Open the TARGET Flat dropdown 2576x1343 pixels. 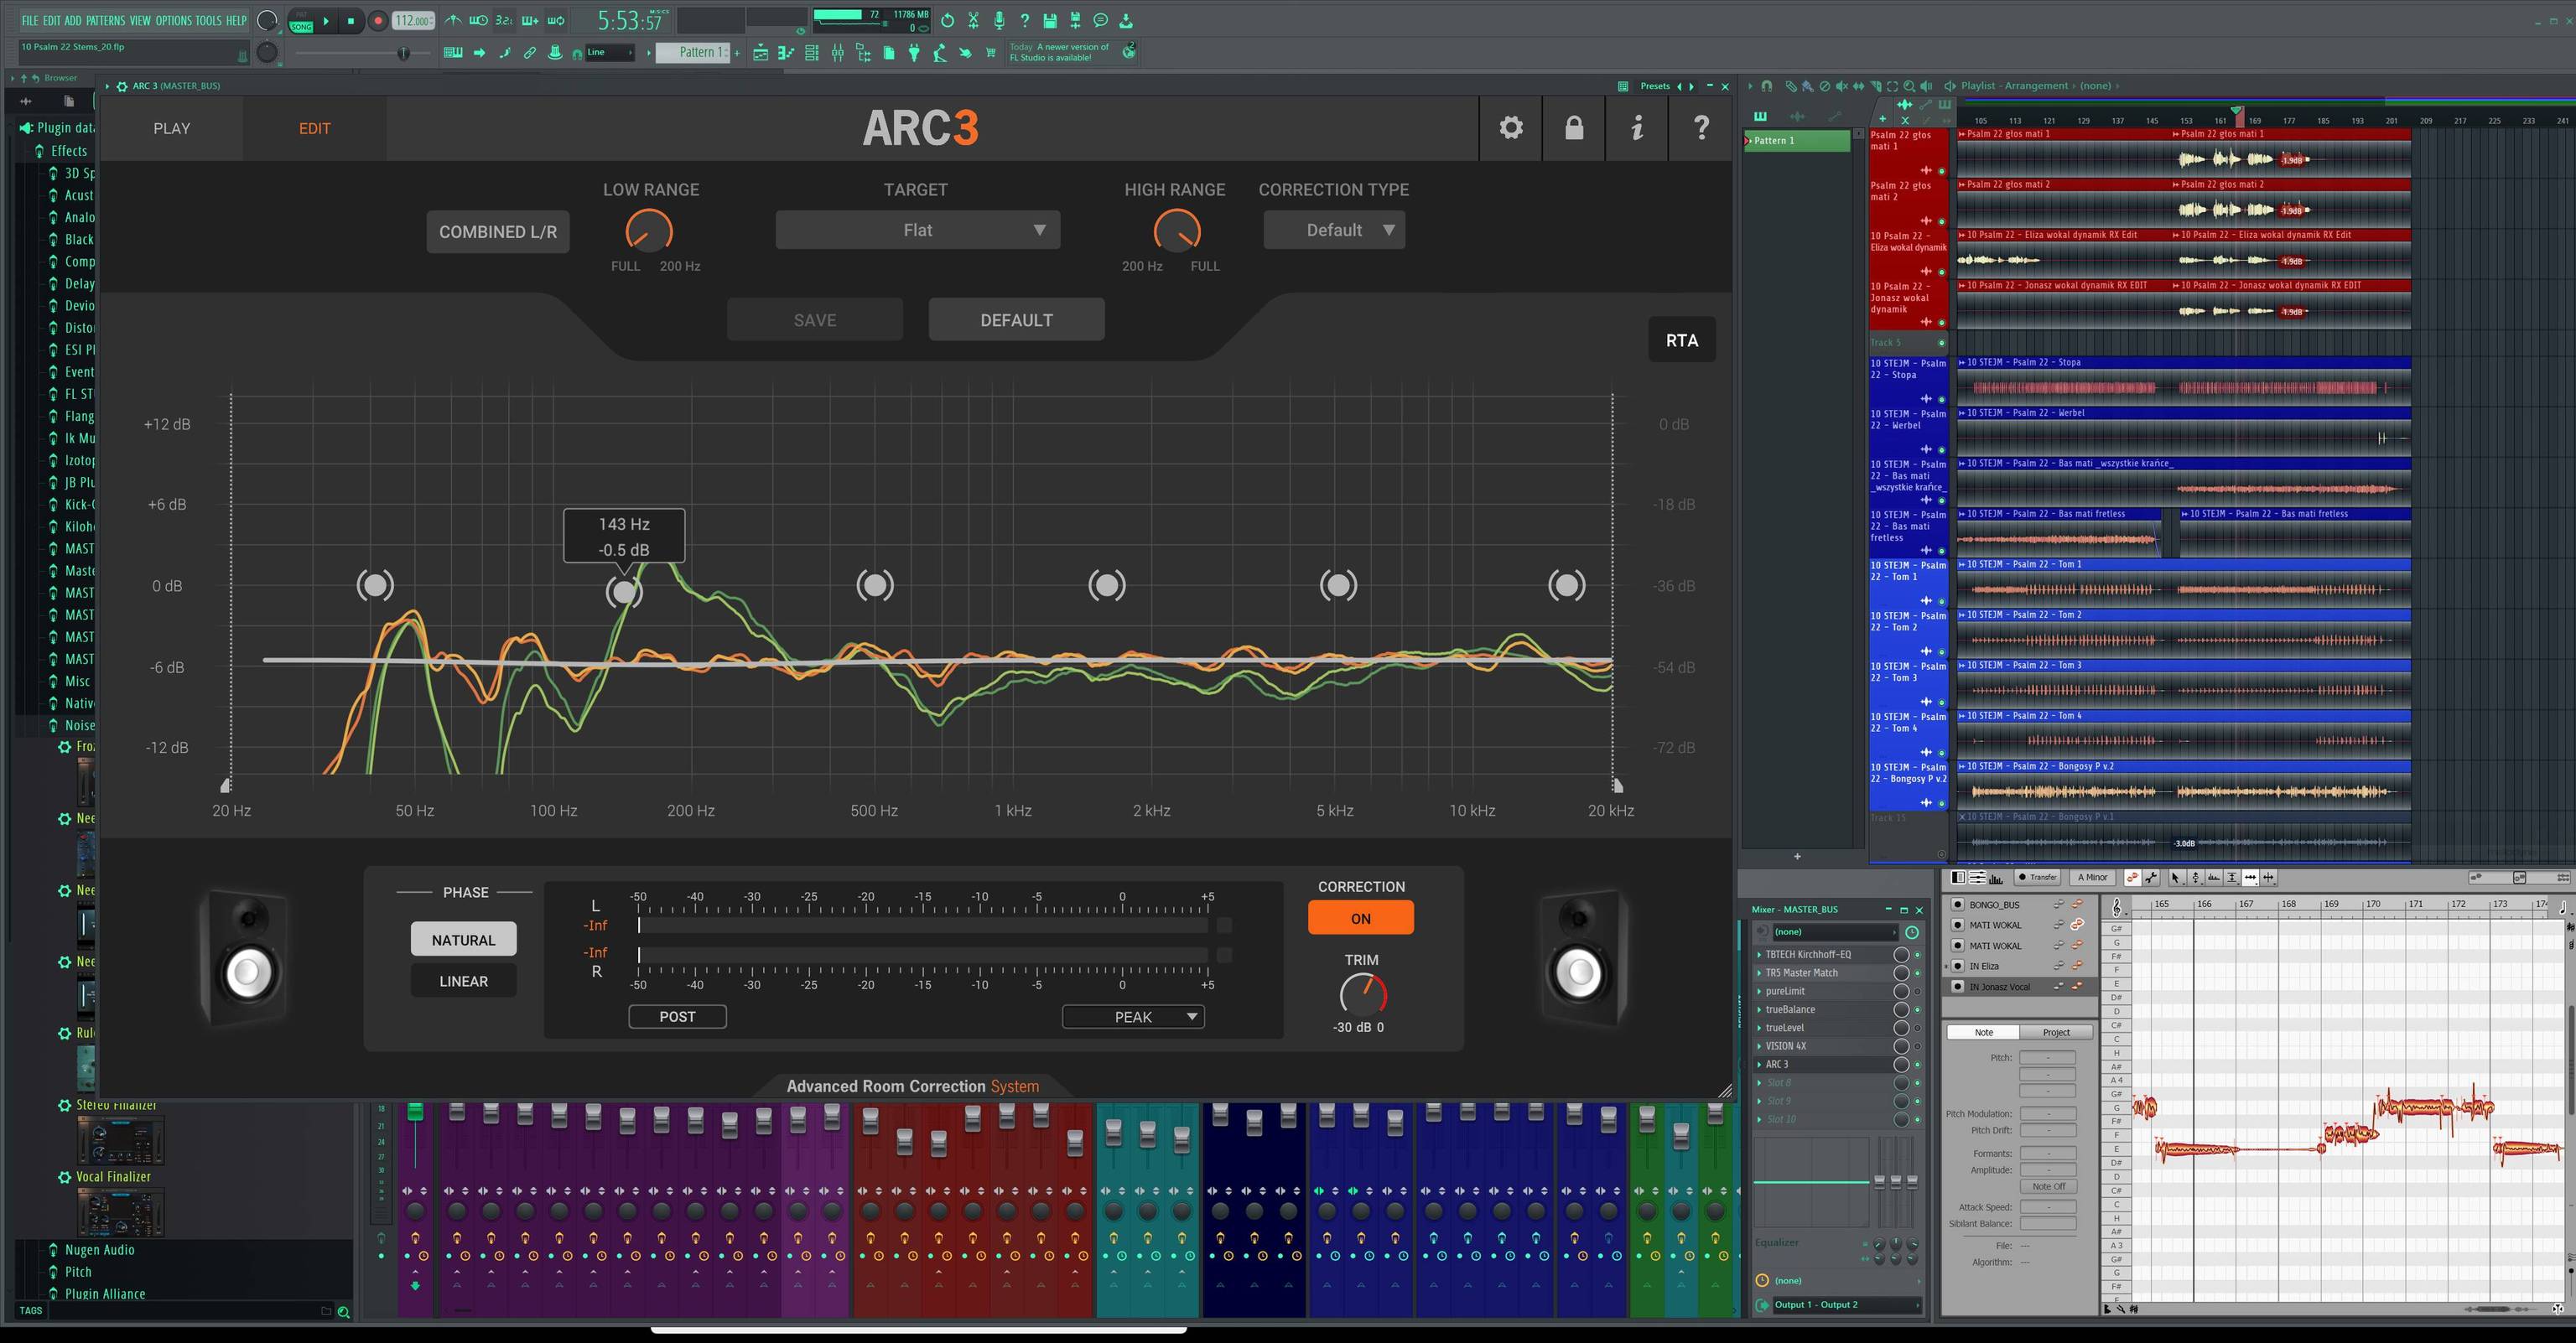[917, 230]
